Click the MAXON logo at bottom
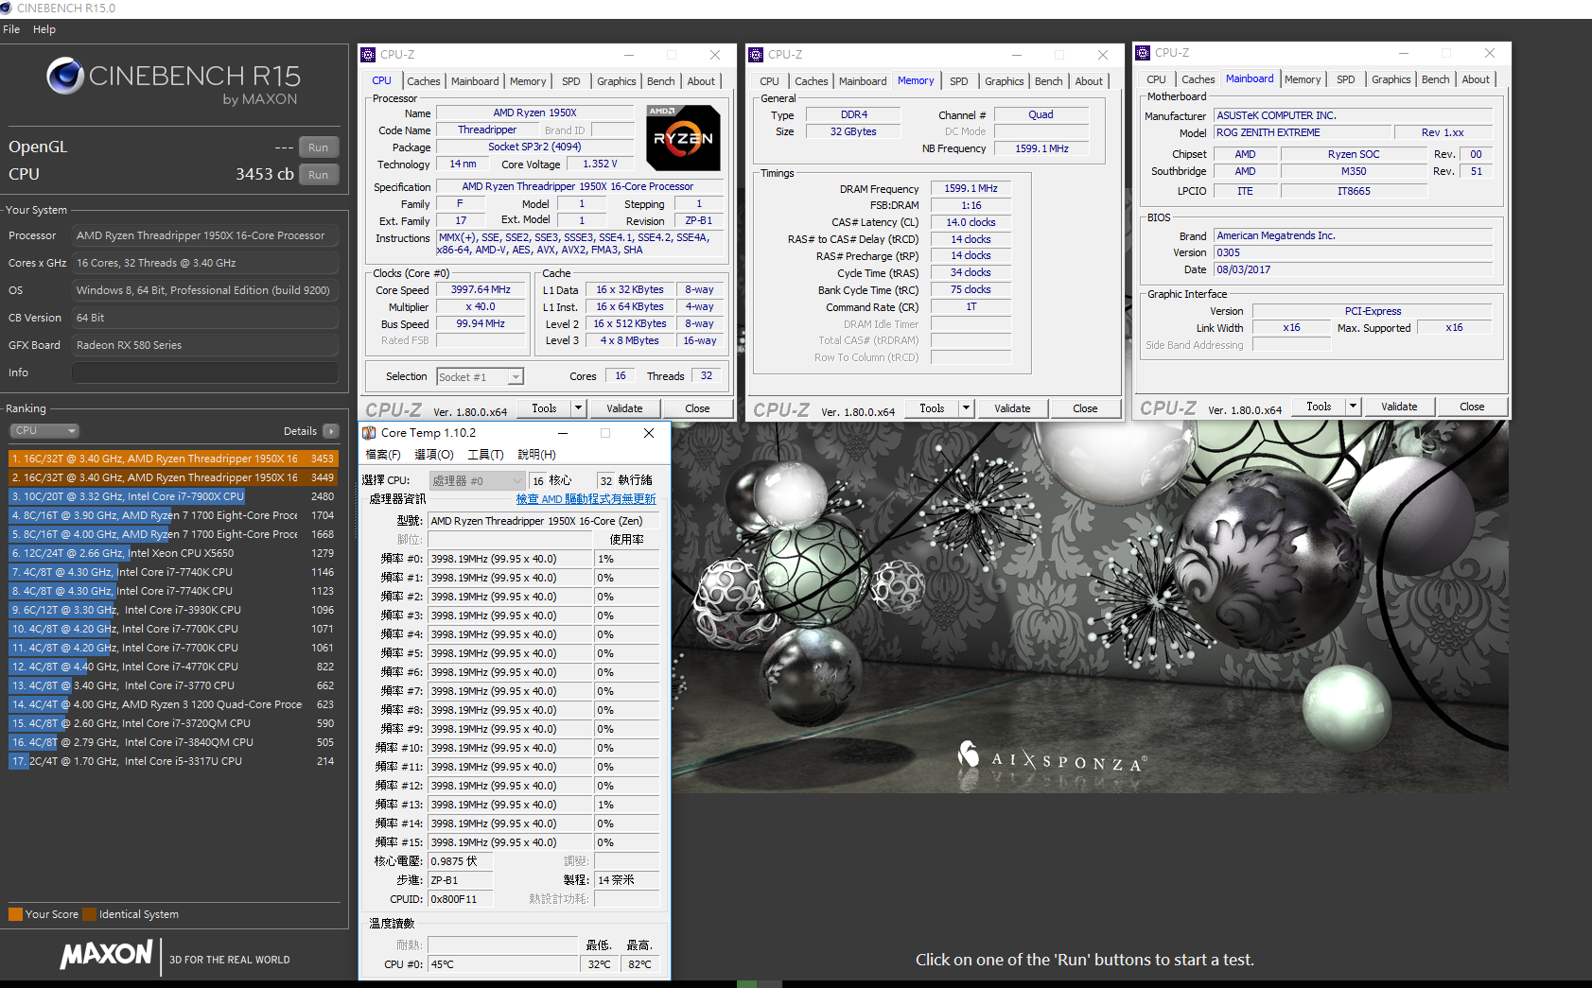This screenshot has height=988, width=1592. [x=106, y=954]
